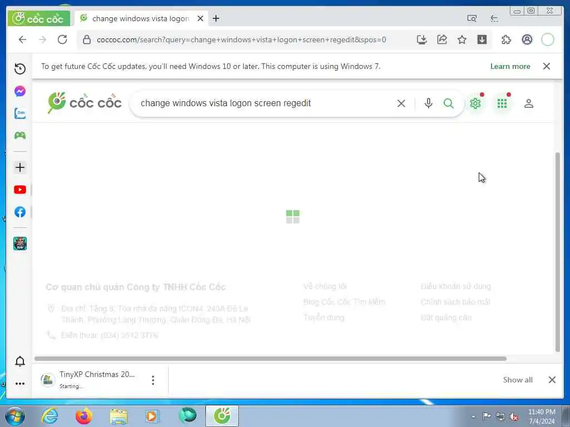
Task: Open Facebook from the sidebar
Action: click(20, 212)
